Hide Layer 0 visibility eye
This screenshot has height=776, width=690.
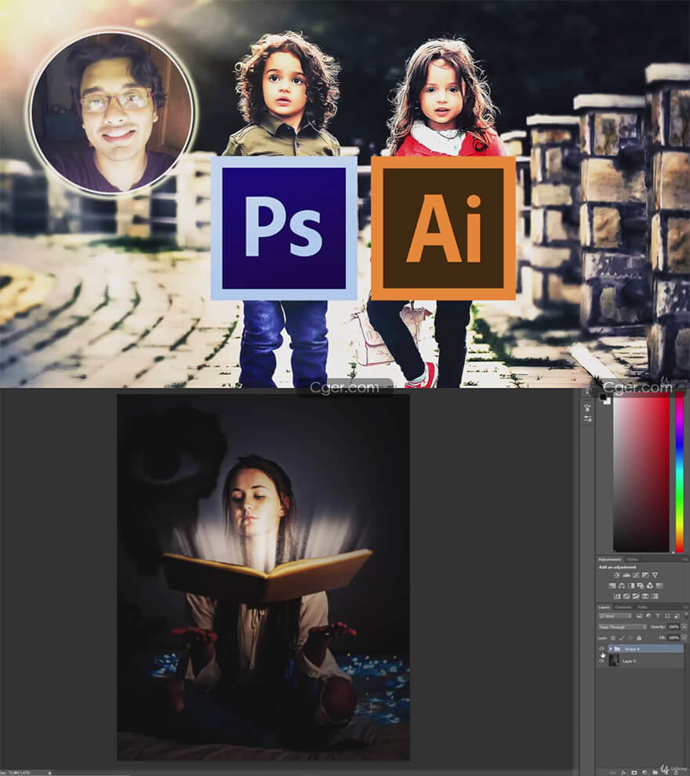602,661
